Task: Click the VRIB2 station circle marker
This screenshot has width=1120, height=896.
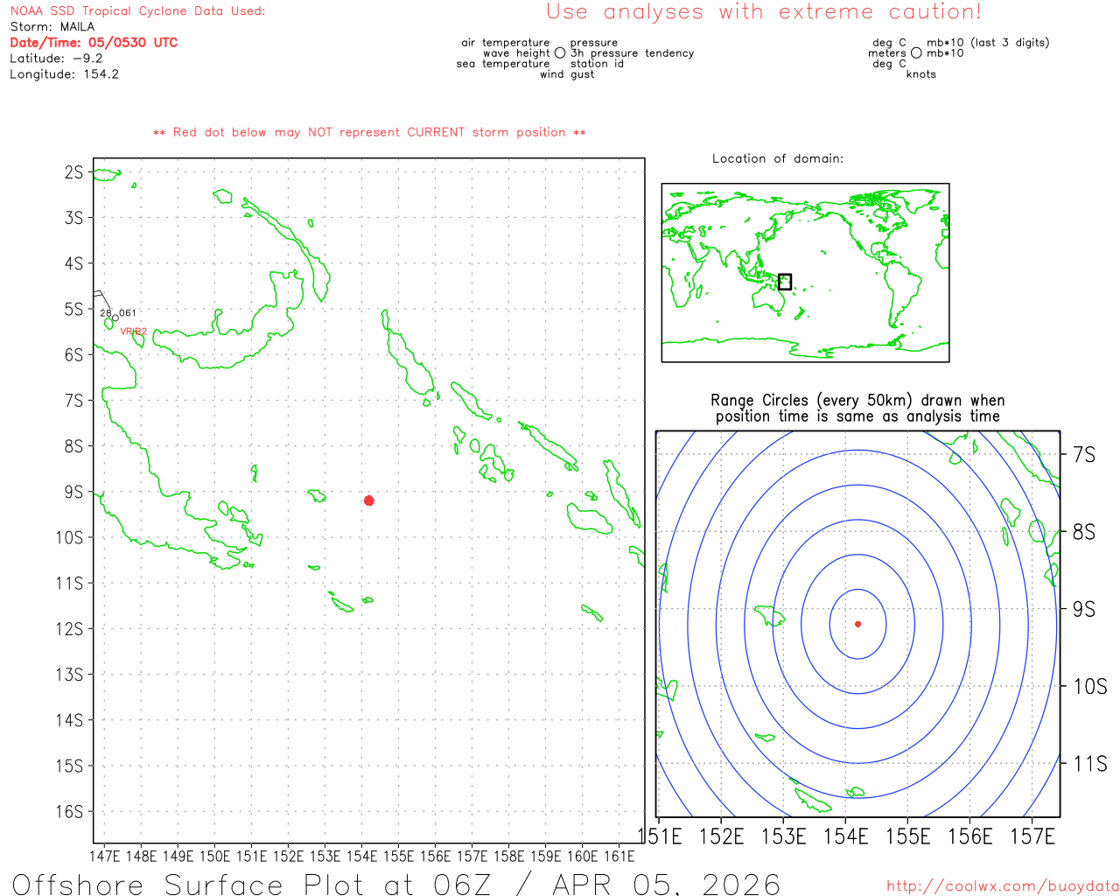Action: (115, 318)
